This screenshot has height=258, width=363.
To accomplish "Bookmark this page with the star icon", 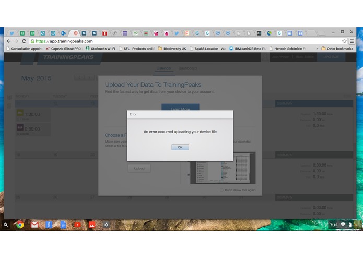I will [344, 41].
